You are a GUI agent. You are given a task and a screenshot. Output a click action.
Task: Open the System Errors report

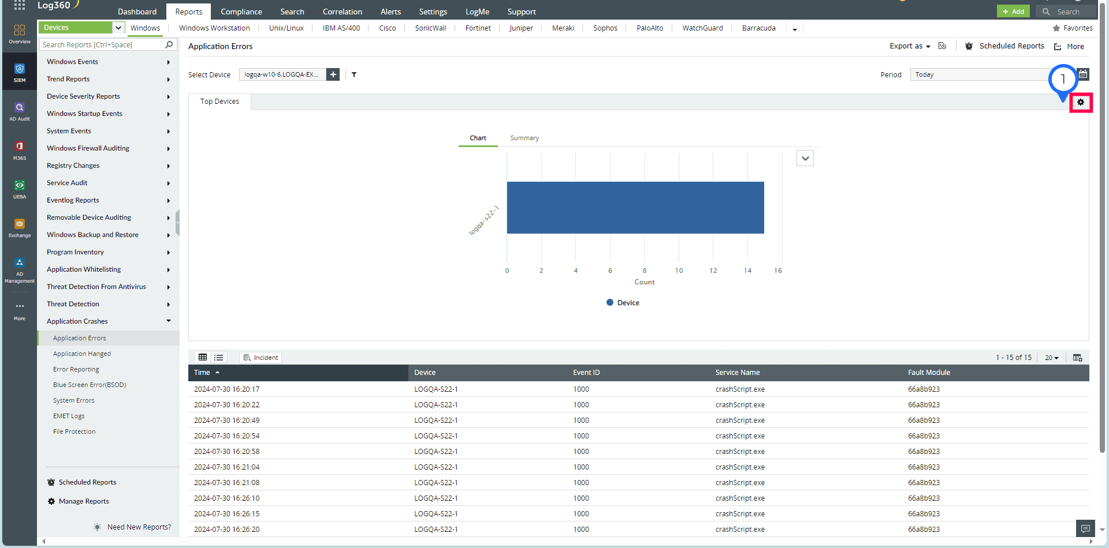[74, 400]
